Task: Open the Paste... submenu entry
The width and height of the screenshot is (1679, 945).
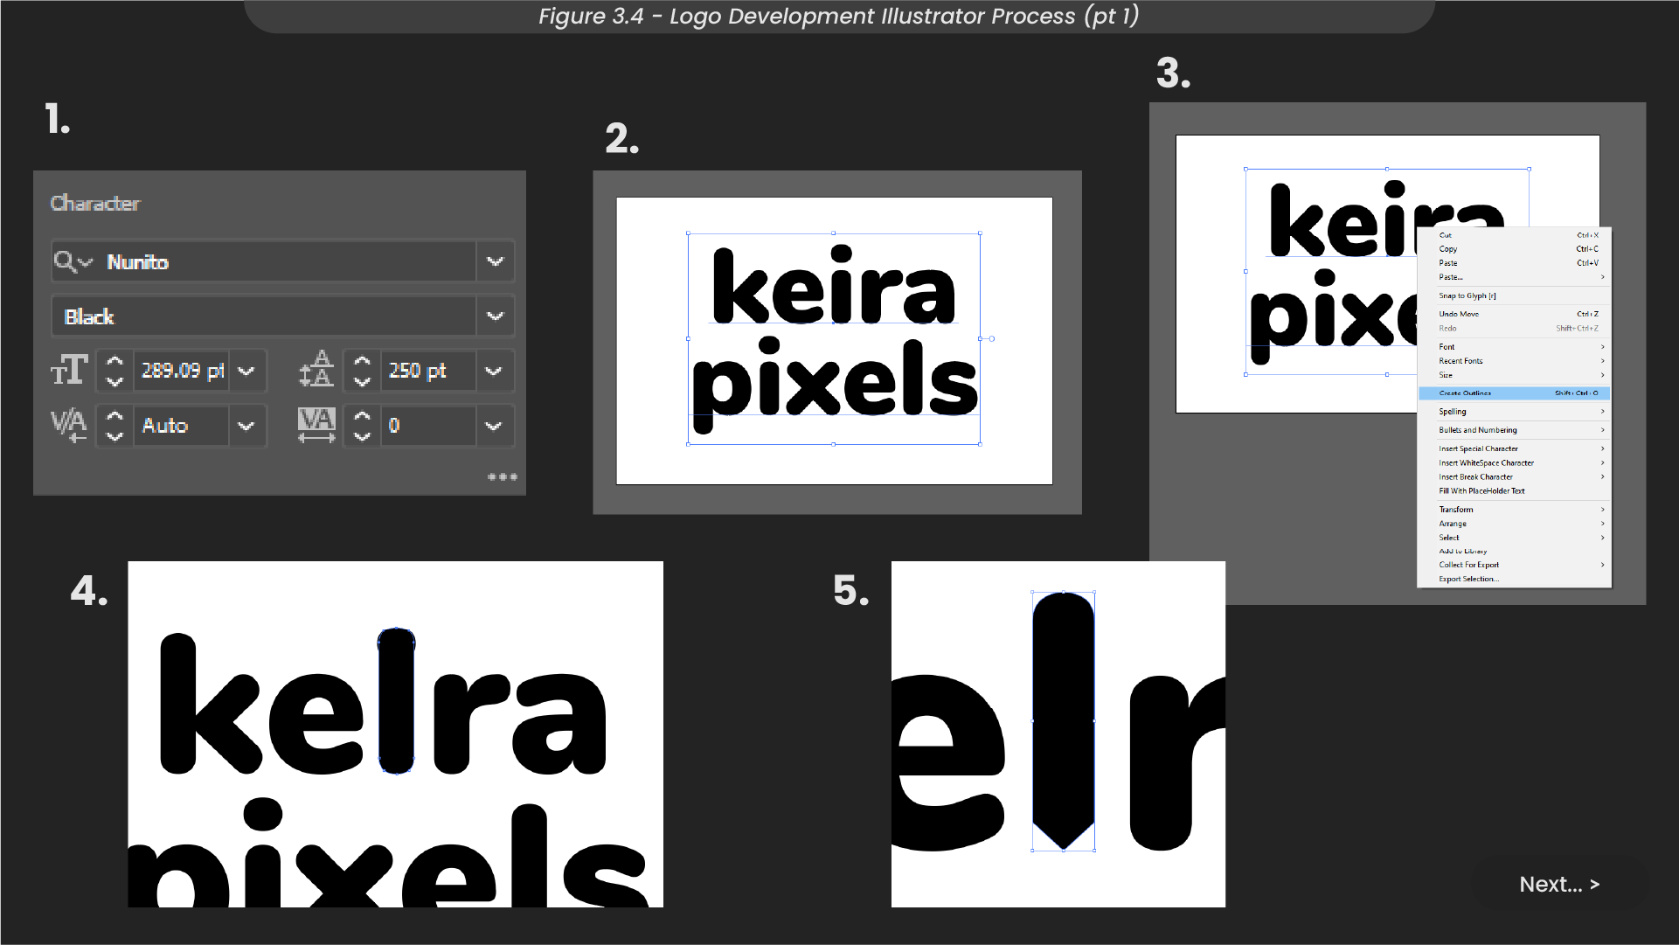Action: tap(1515, 277)
